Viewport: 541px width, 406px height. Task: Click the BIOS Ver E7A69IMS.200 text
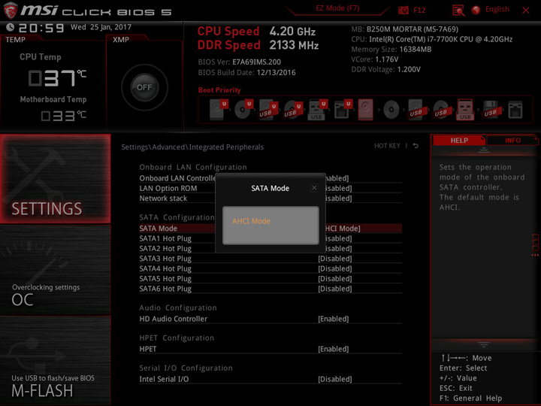(x=240, y=62)
